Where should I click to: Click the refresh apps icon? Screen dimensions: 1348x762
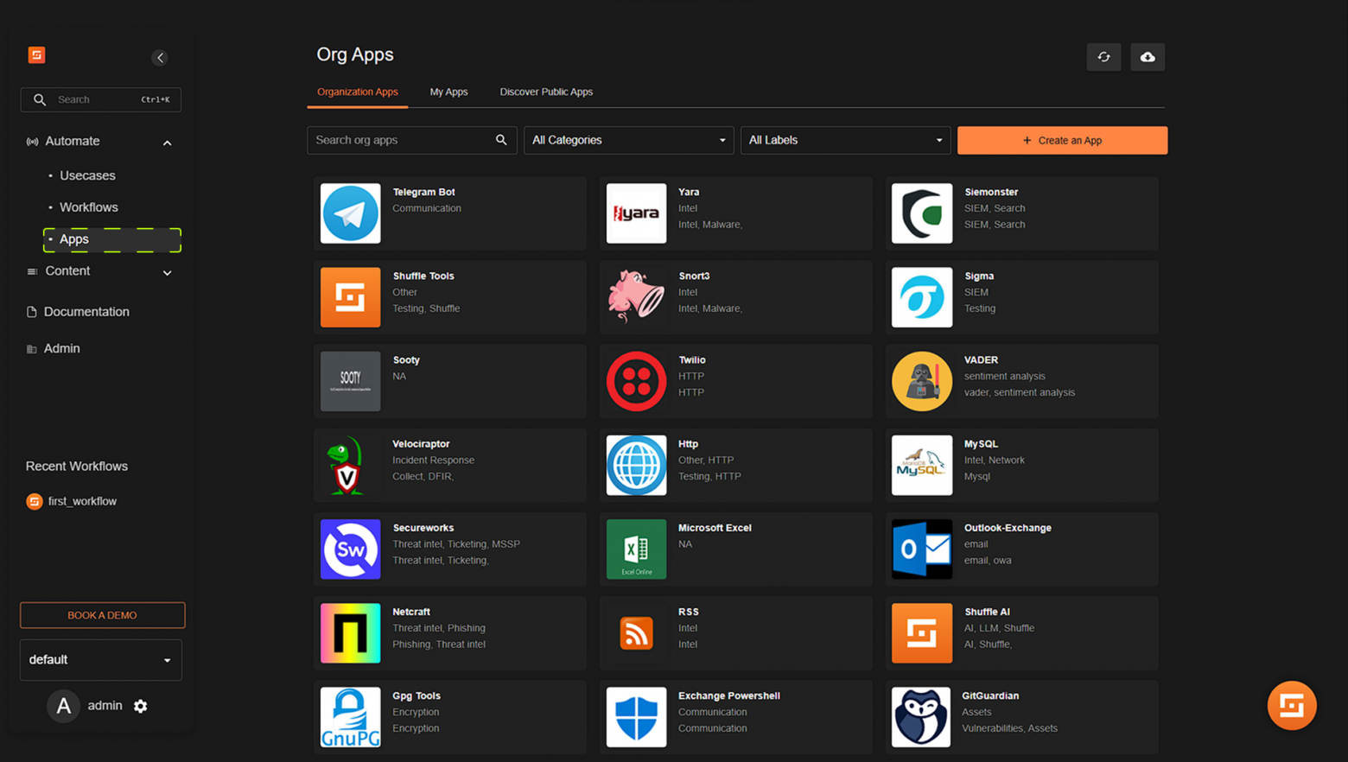1103,57
